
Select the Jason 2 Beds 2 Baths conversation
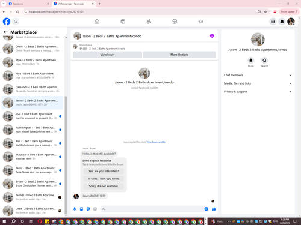coord(32,103)
